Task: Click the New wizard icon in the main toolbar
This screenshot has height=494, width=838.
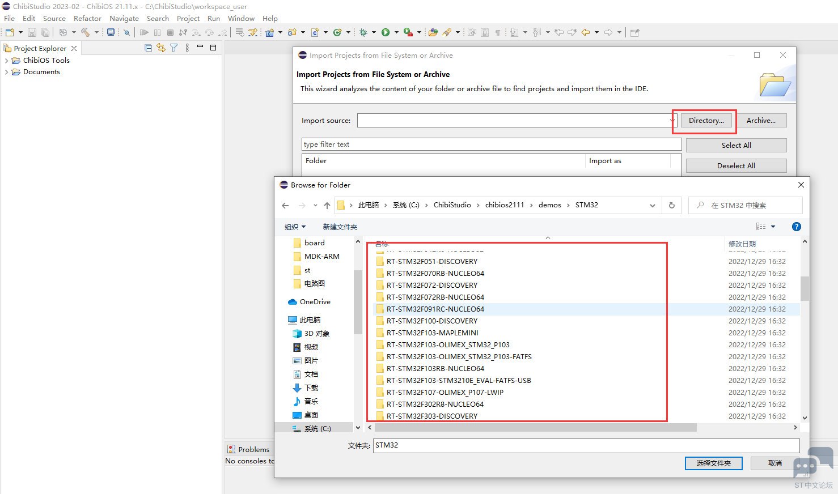Action: 10,32
